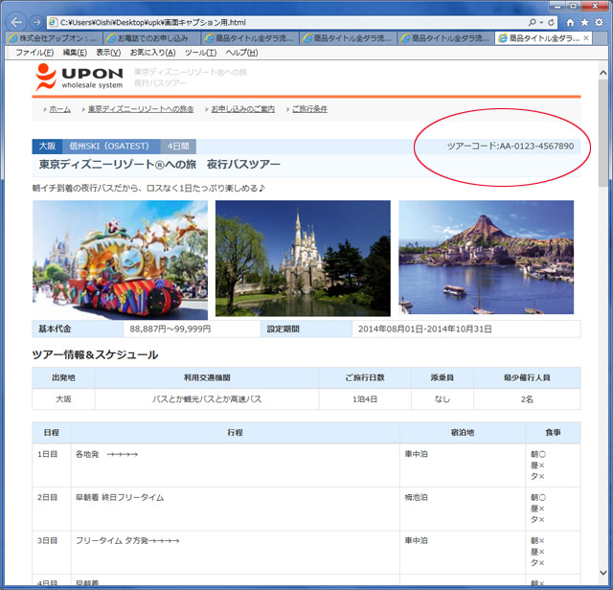Minimize the browser window
Image resolution: width=613 pixels, height=590 pixels.
click(x=557, y=6)
